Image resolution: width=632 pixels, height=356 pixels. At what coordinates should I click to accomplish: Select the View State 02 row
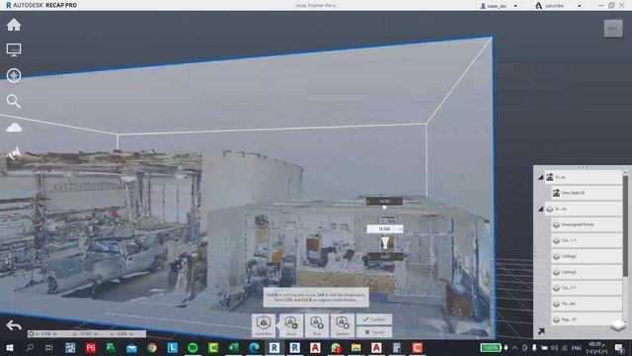pos(587,193)
